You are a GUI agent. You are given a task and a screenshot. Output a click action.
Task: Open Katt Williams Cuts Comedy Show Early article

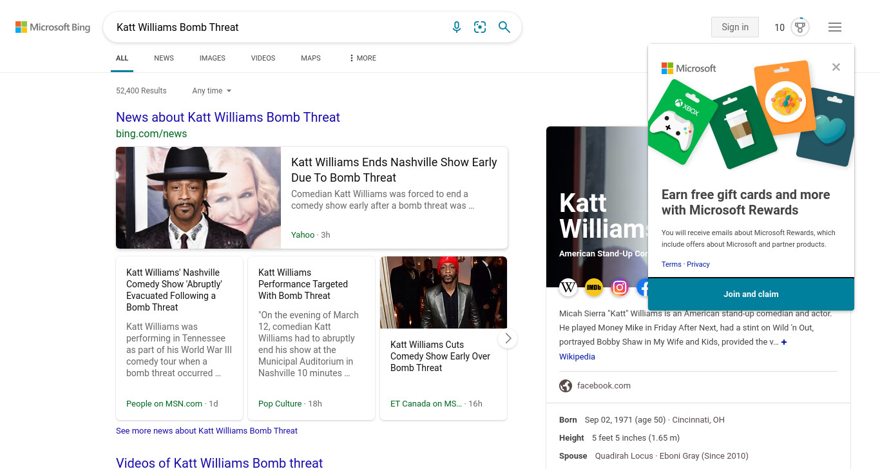point(440,356)
